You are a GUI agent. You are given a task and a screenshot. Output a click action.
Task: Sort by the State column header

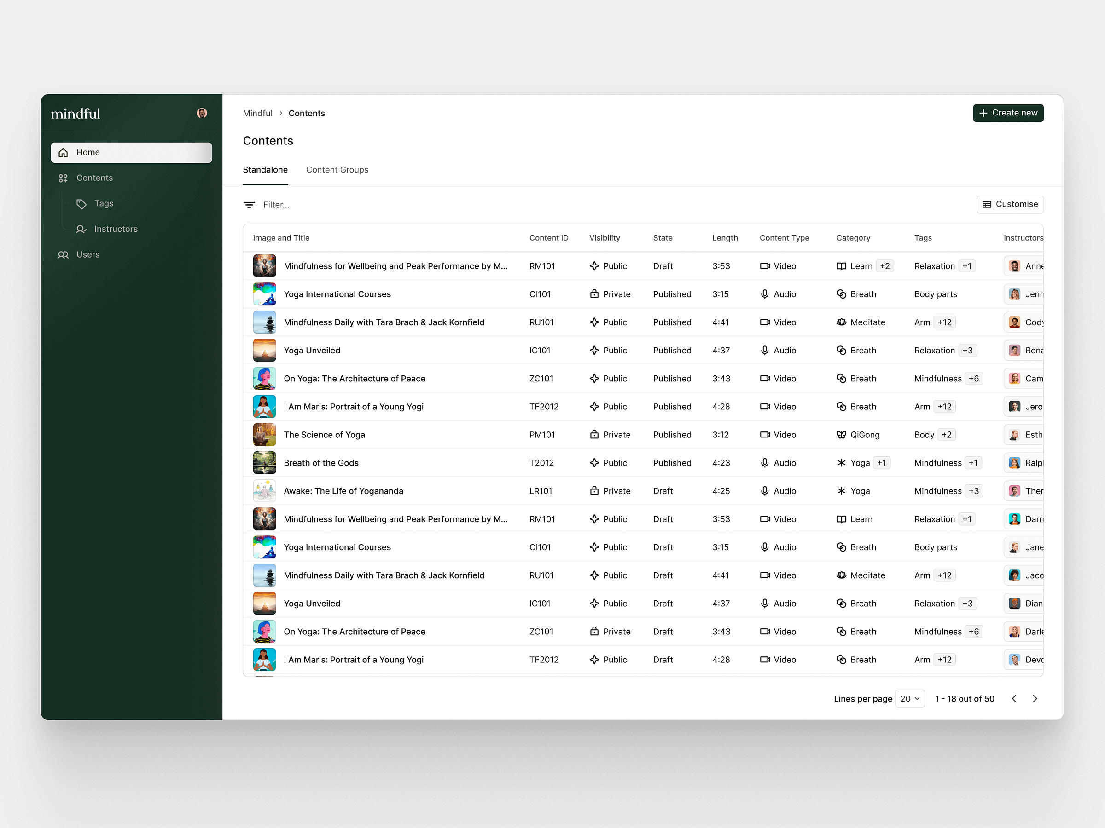point(663,238)
